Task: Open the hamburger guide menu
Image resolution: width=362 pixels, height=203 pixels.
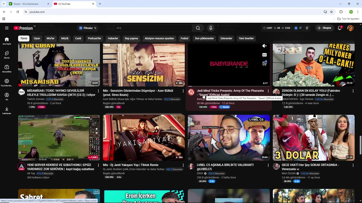Action: click(7, 28)
